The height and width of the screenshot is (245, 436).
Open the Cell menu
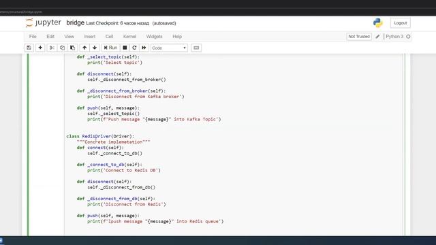[x=109, y=36]
